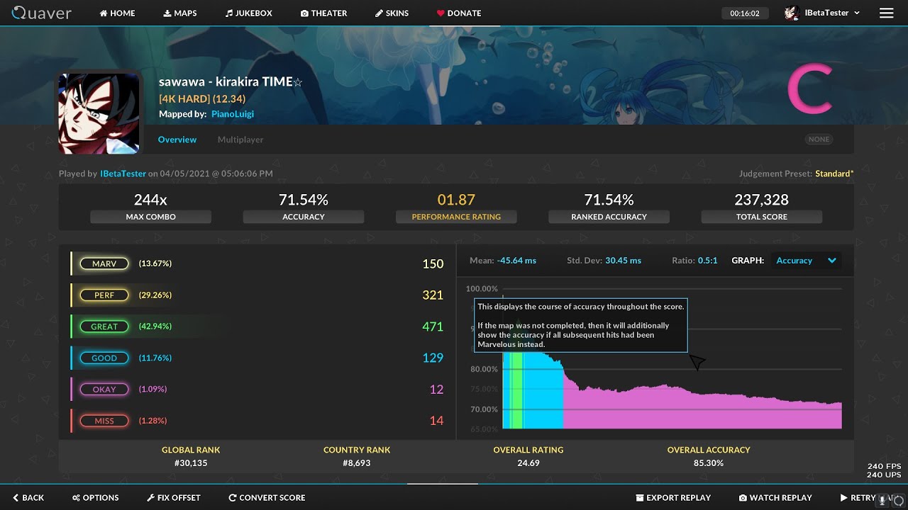908x510 pixels.
Task: Click the Donate heart link
Action: (459, 13)
